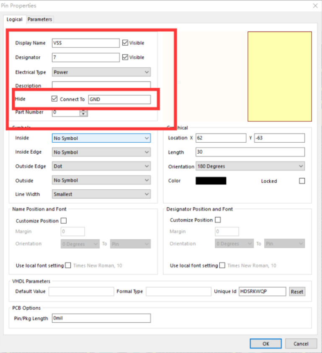Enable Use local font setting for Designator
The height and width of the screenshot is (353, 322).
pyautogui.click(x=222, y=265)
